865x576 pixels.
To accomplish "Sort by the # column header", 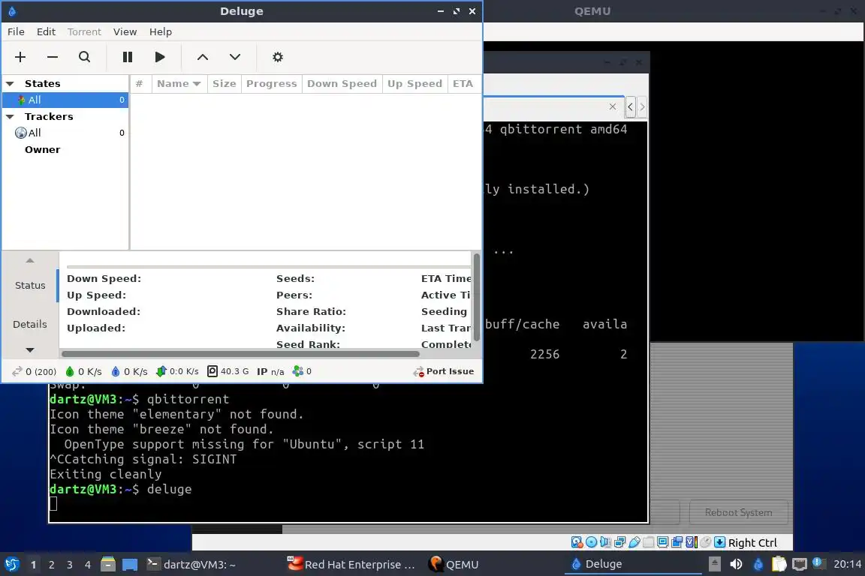I will pos(140,84).
